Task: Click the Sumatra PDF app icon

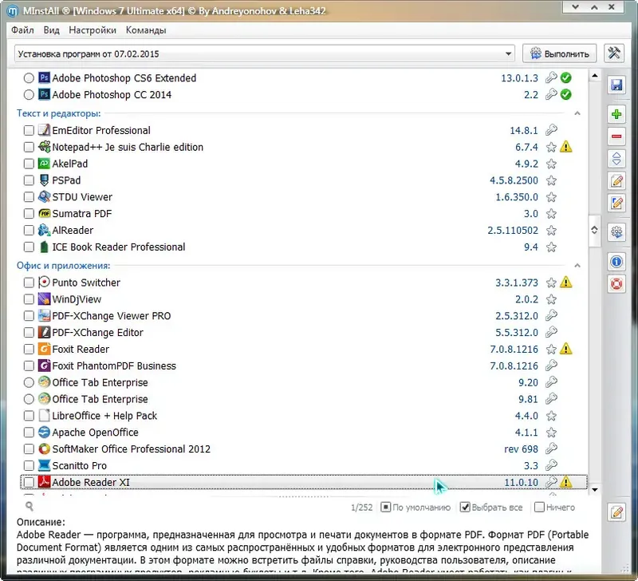Action: (x=44, y=213)
